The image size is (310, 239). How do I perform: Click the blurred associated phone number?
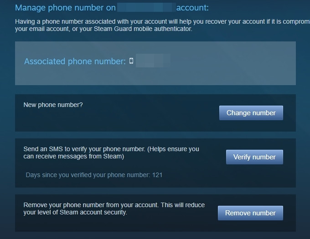coord(153,61)
